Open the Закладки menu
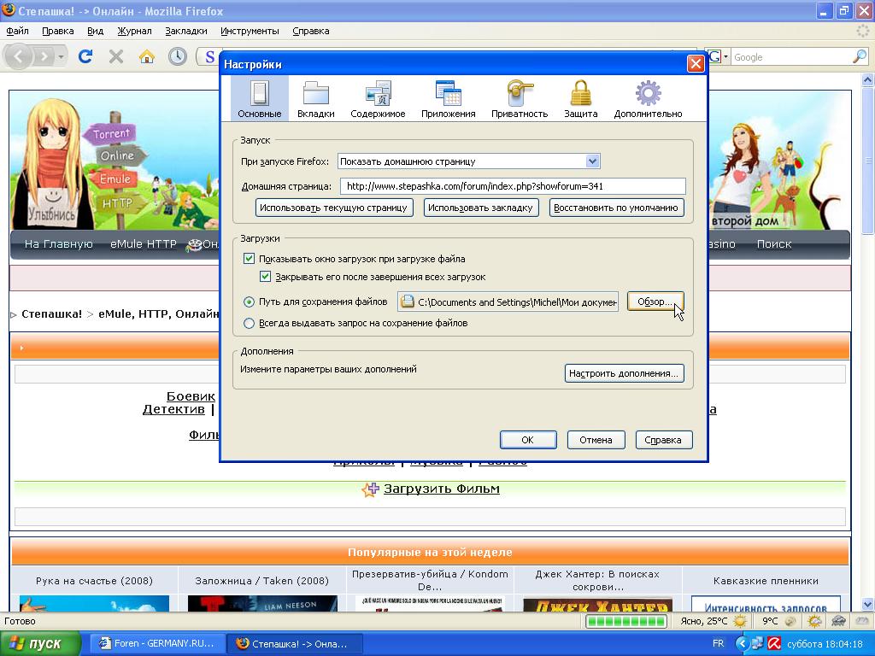 185,32
